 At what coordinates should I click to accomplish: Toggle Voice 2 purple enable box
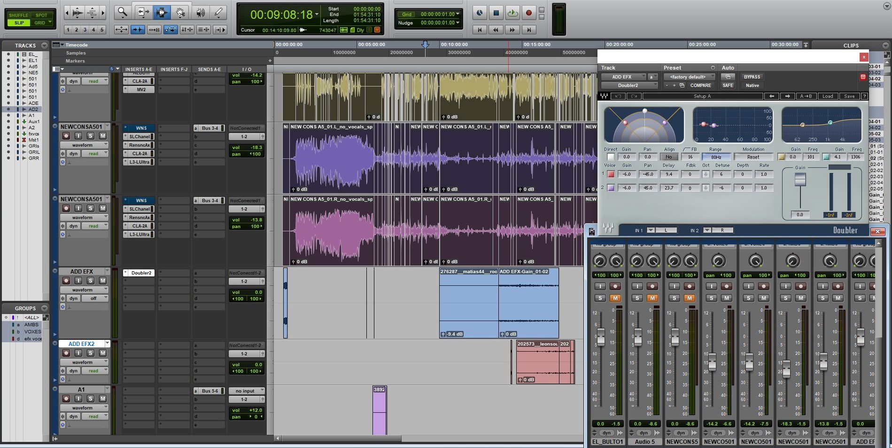[x=611, y=188]
